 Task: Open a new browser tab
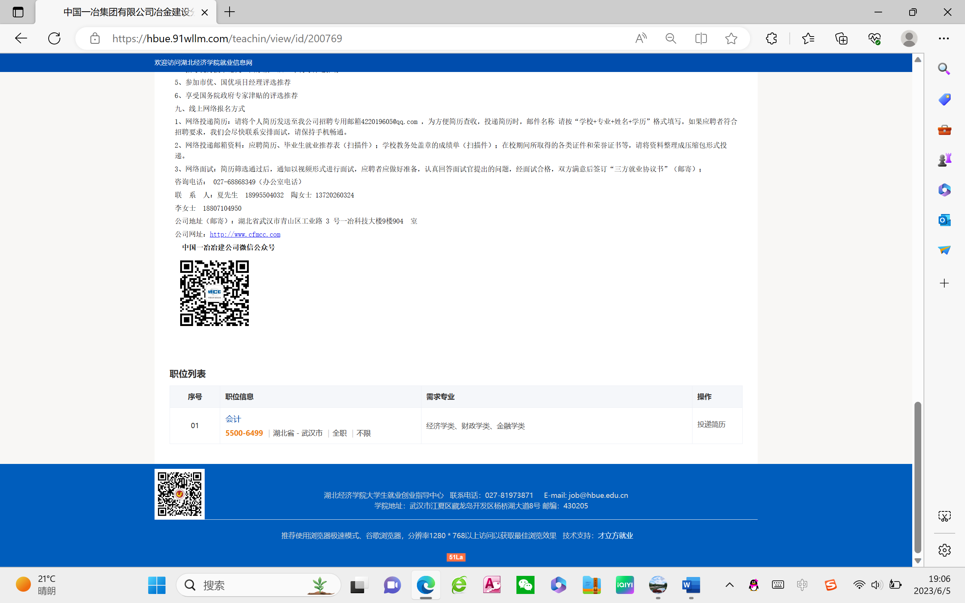230,12
